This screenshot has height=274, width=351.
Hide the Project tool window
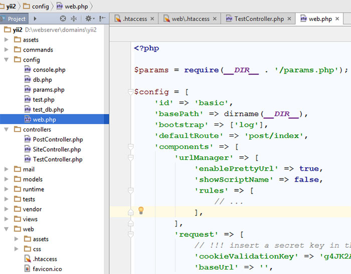tap(102, 18)
